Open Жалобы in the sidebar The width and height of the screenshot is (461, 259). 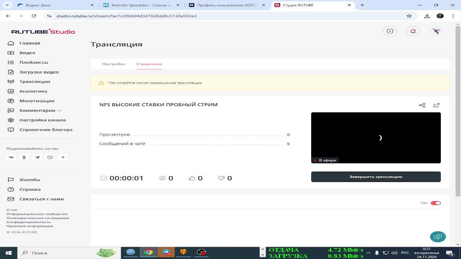coord(30,180)
